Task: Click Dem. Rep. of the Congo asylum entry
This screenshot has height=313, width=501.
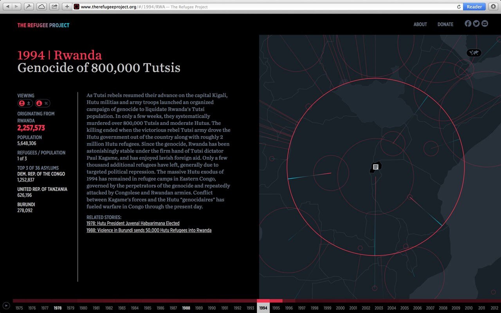Action: 41,177
